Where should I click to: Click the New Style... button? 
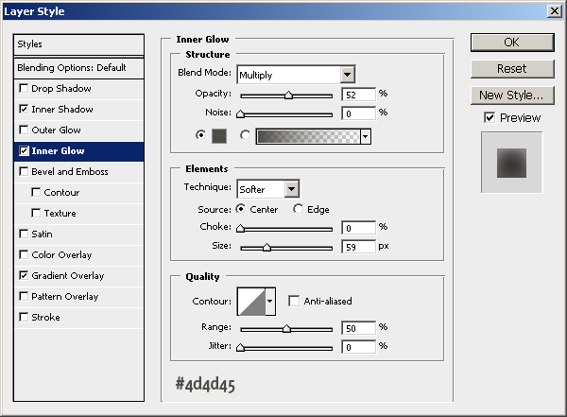pyautogui.click(x=512, y=96)
